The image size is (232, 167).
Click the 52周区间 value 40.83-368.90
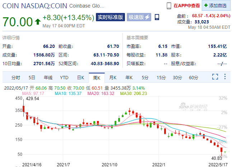[x=105, y=64]
